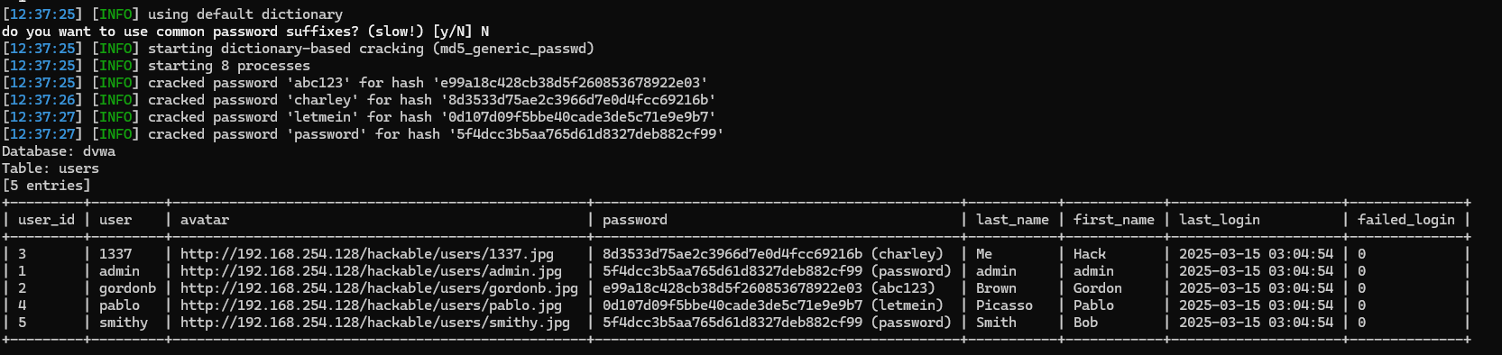
Task: Click the 'failed_login' column header
Action: 1405,220
